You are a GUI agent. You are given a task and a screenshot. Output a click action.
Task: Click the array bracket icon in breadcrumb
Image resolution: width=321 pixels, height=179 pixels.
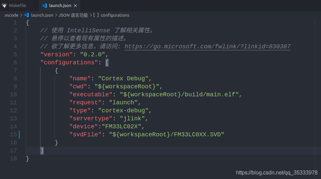tap(96, 15)
